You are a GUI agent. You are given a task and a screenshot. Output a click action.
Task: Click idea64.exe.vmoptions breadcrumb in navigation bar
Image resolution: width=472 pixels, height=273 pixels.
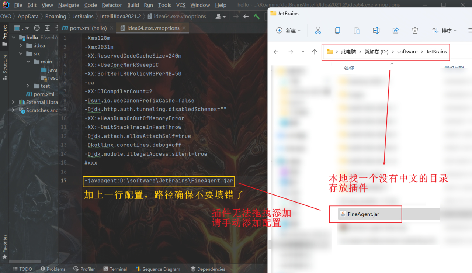click(176, 17)
